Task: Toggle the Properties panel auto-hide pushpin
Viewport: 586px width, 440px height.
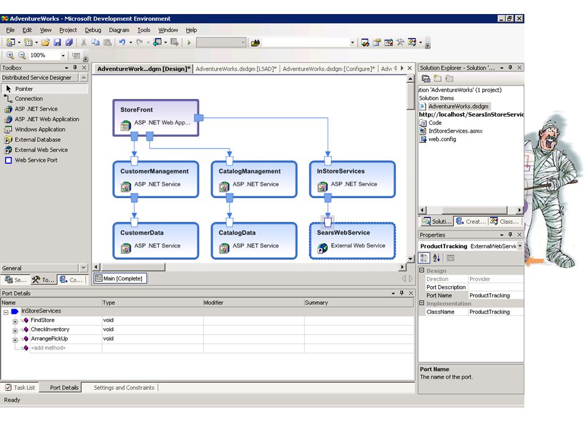Action: pyautogui.click(x=510, y=235)
